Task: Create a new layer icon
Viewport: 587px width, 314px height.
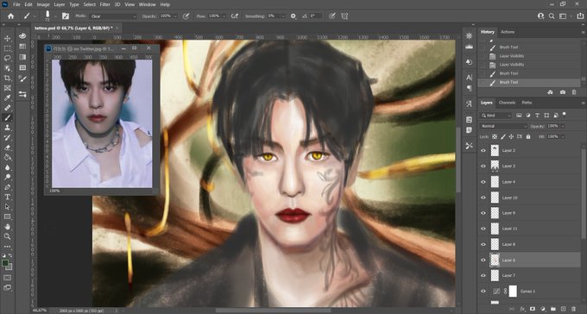Action: click(563, 309)
